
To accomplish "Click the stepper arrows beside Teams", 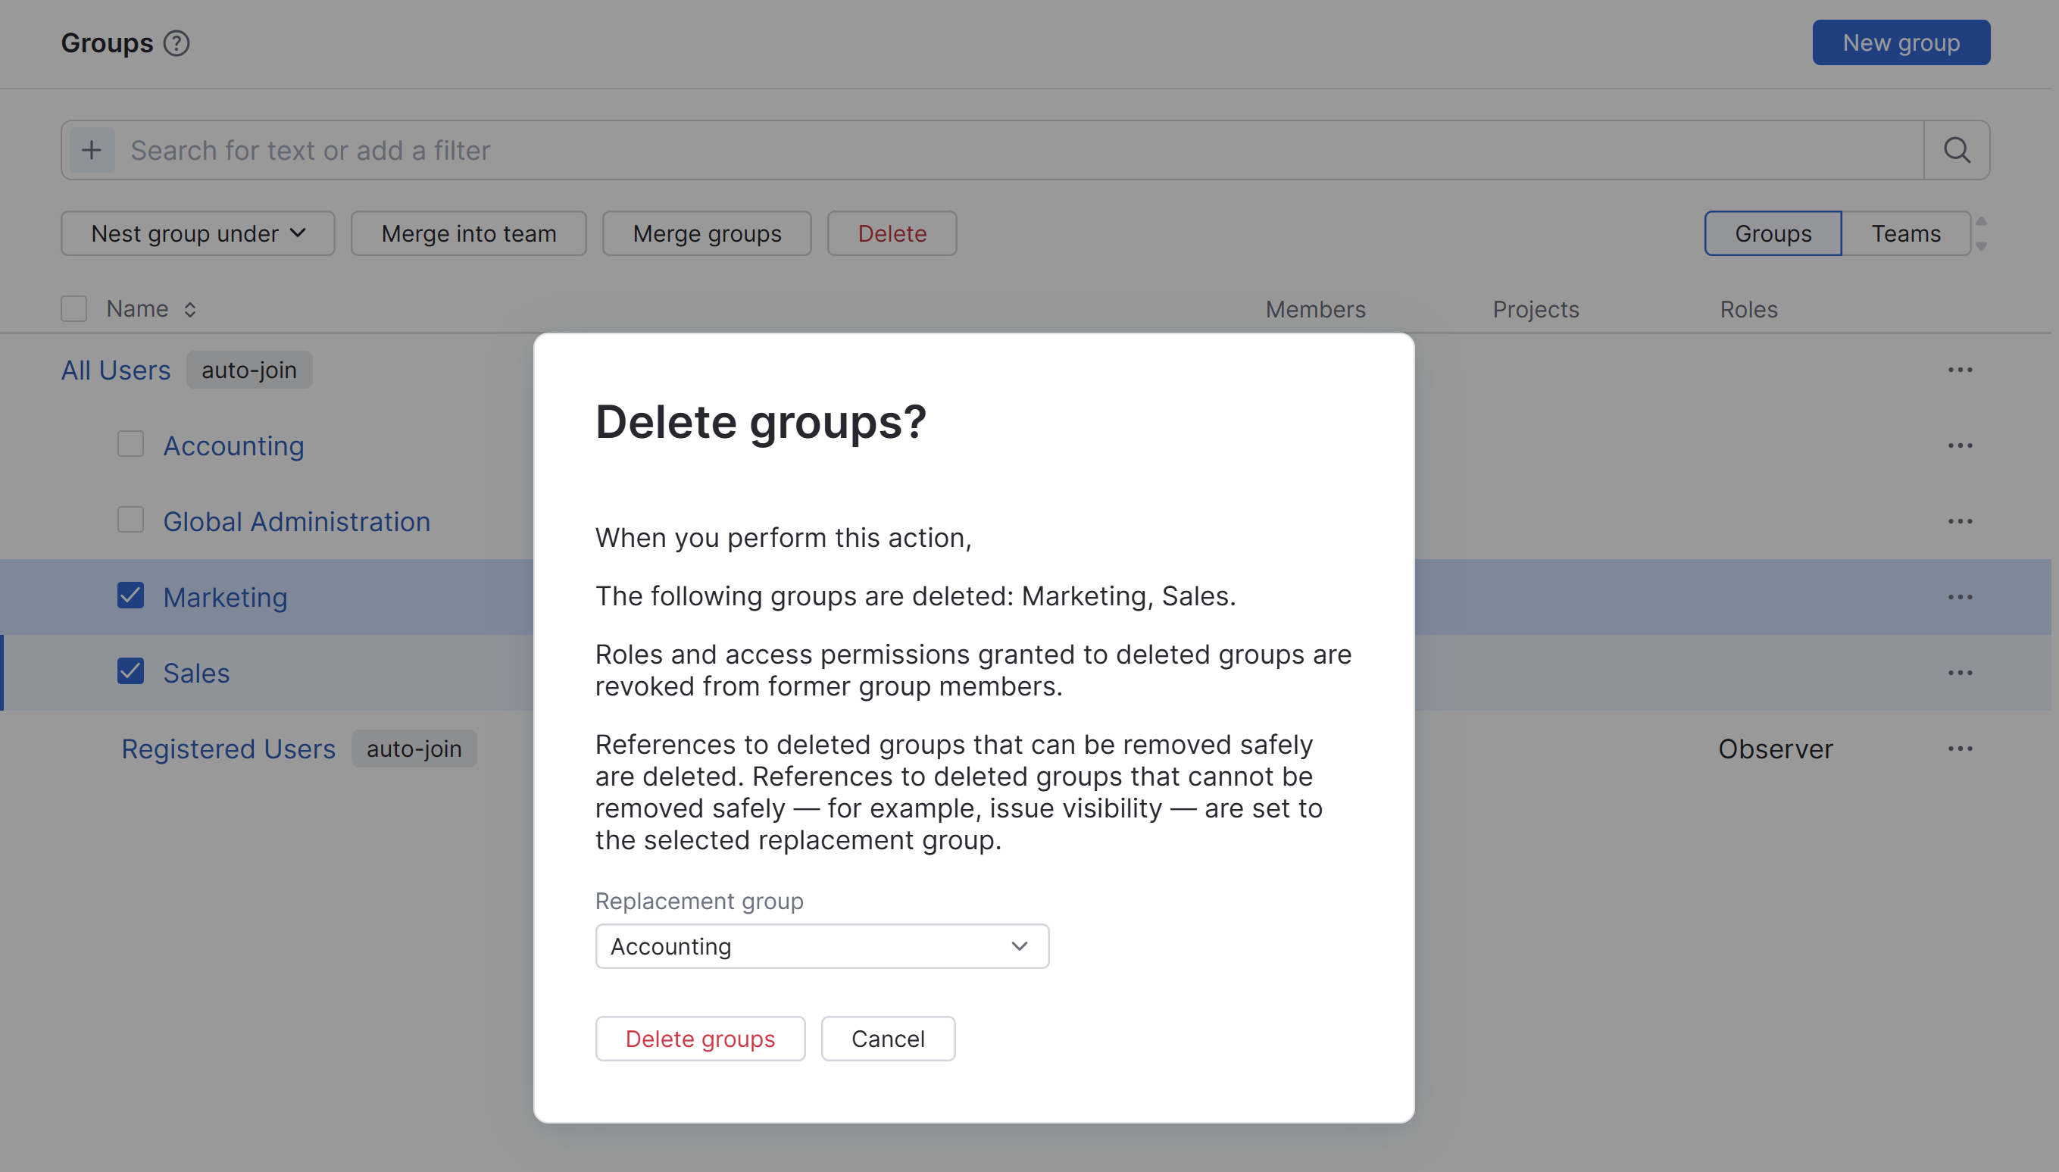I will 1982,233.
